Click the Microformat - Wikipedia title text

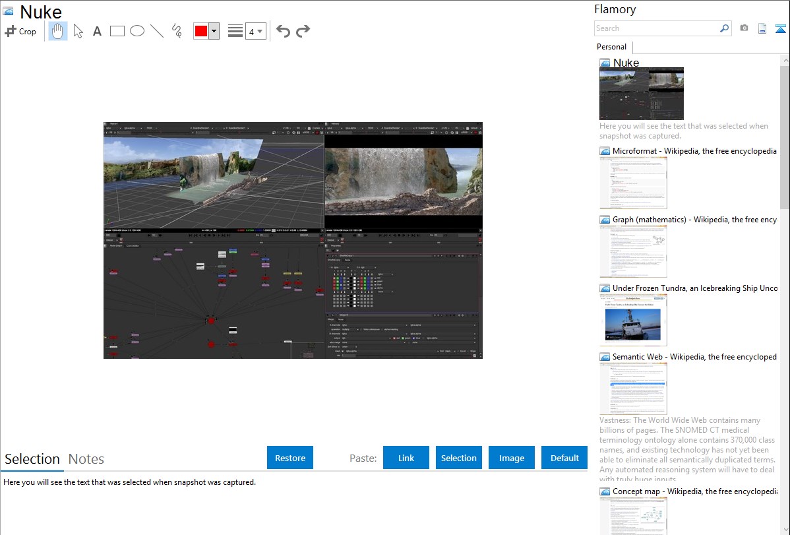pos(694,151)
